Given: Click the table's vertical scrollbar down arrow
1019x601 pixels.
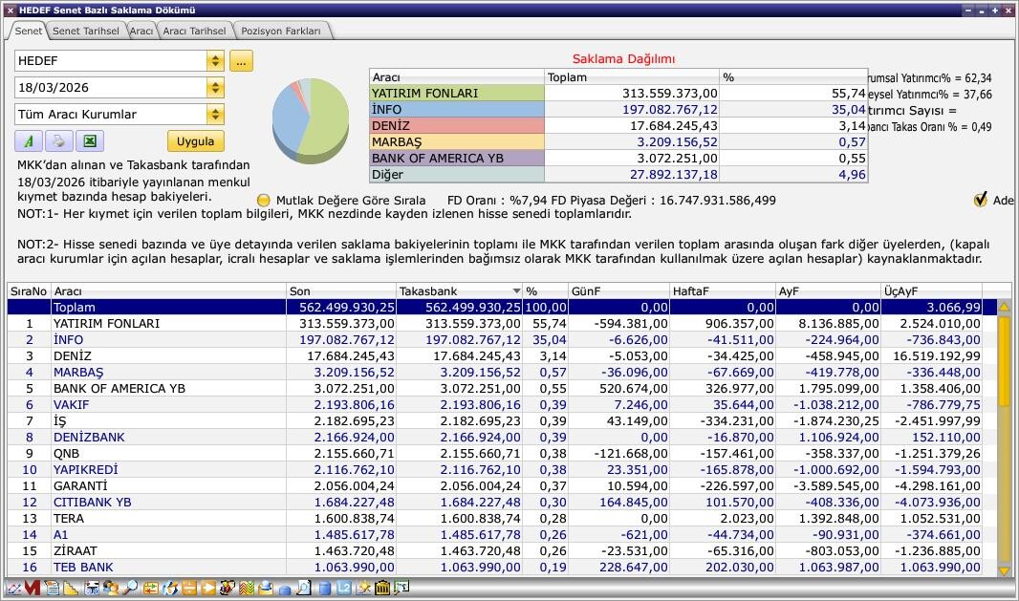Looking at the screenshot, I should [x=1004, y=570].
